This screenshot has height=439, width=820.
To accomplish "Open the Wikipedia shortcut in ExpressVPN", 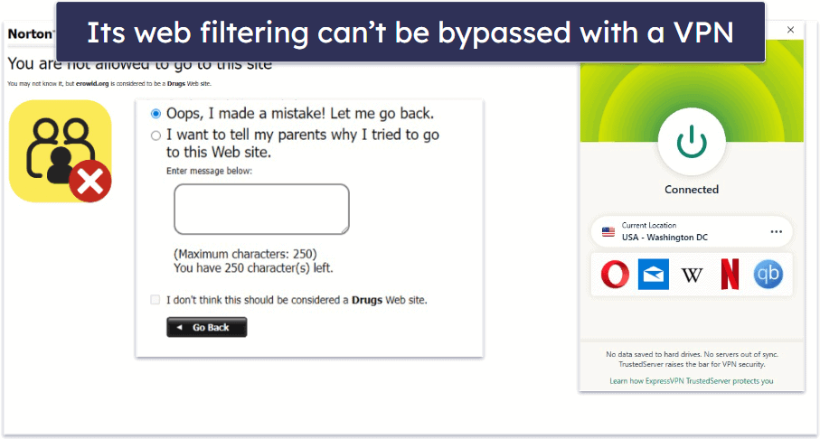I will coord(692,275).
